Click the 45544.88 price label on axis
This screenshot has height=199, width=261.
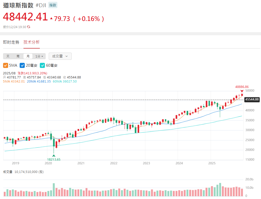[x=252, y=100]
